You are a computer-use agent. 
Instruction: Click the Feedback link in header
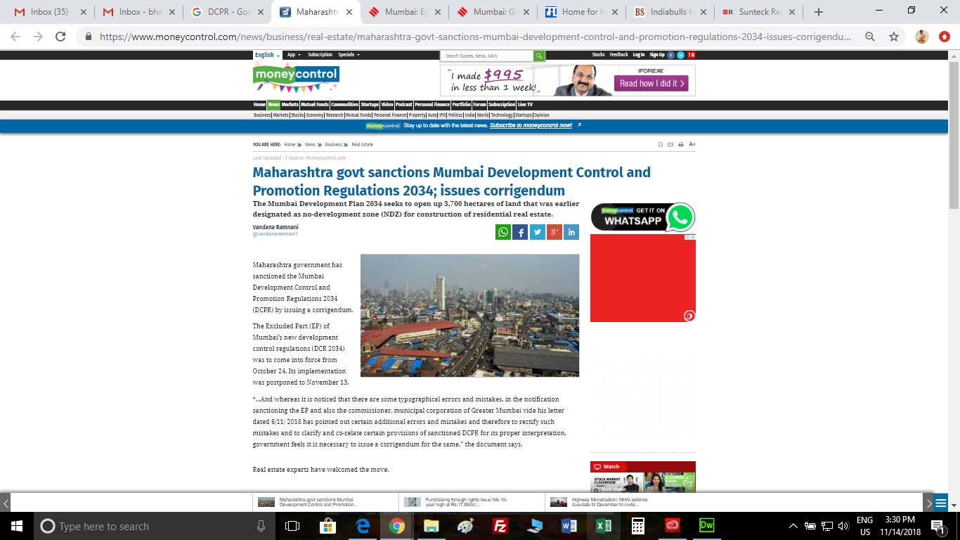(x=618, y=55)
